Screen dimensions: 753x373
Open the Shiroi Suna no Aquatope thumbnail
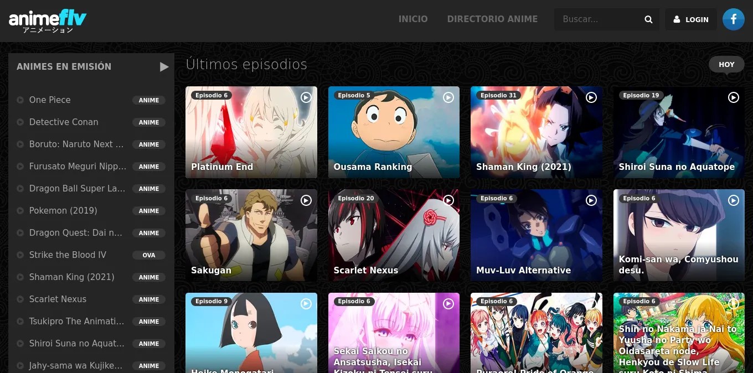pos(679,132)
